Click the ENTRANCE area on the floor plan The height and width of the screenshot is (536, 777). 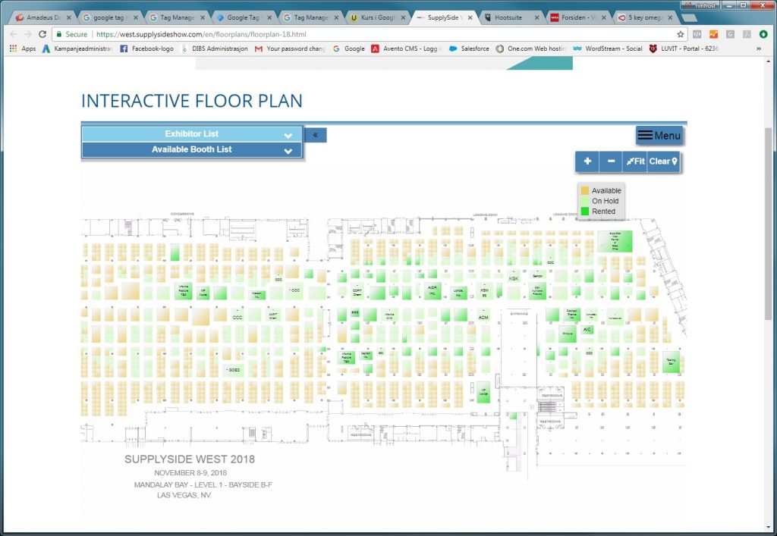[x=519, y=314]
